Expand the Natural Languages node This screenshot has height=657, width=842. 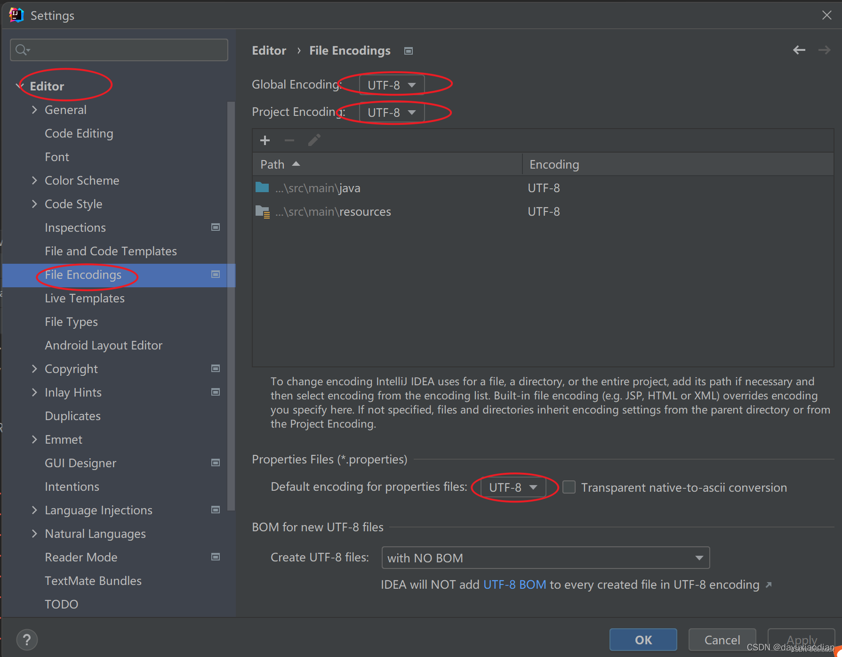(x=34, y=534)
